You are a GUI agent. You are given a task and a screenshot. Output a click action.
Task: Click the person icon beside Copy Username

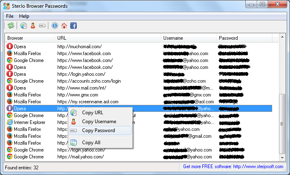(74, 122)
